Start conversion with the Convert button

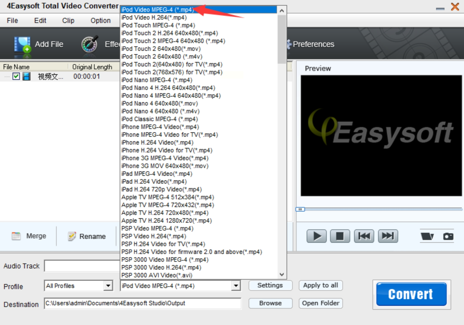pos(411,294)
